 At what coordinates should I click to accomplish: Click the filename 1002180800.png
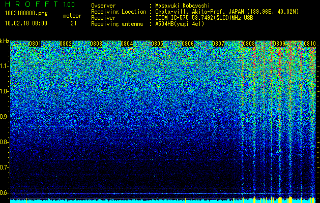pyautogui.click(x=26, y=14)
